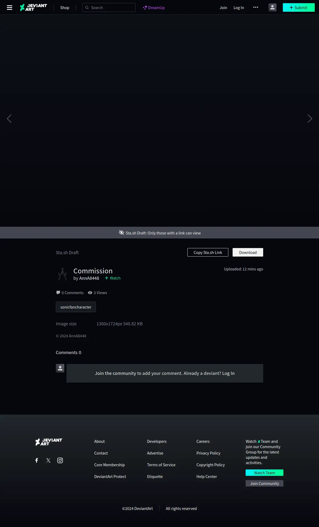
Task: Click the Submit button
Action: (299, 7)
